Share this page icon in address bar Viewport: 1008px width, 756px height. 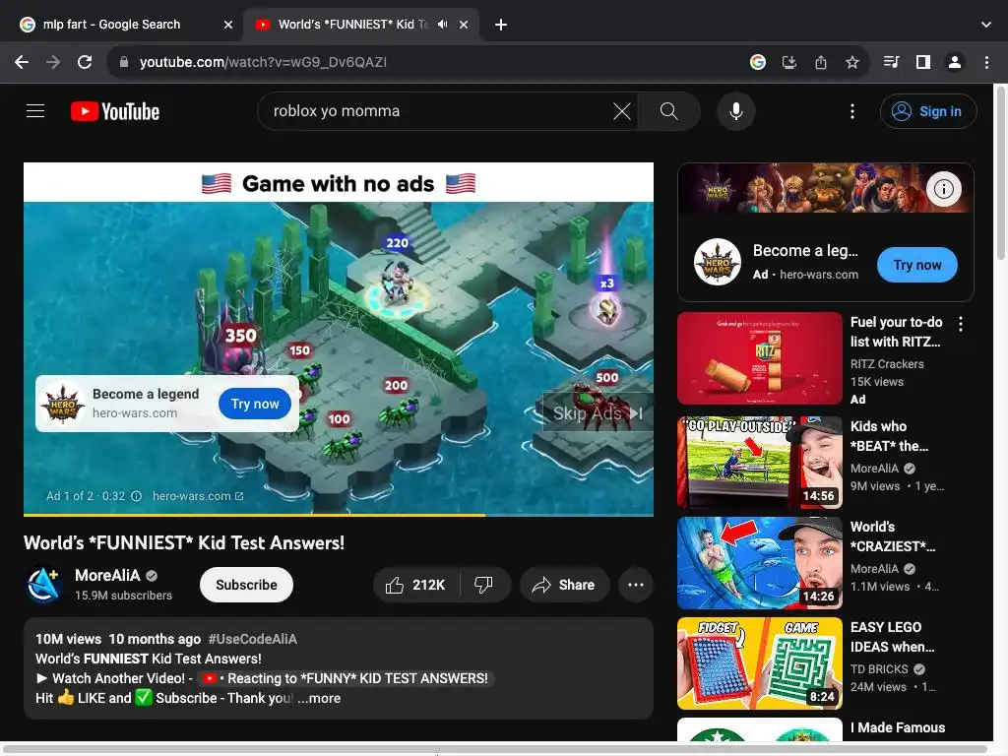point(821,62)
